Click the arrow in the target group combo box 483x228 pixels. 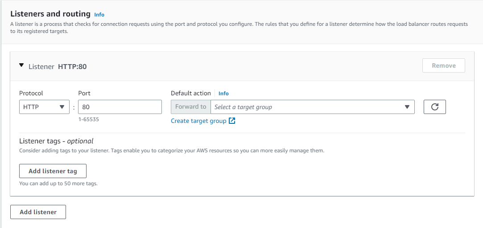(407, 107)
